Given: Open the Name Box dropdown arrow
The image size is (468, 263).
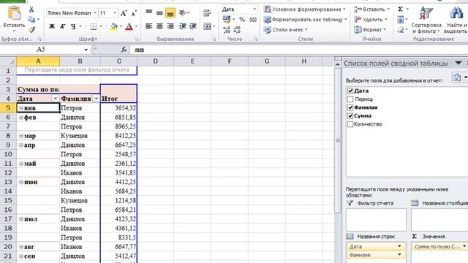Looking at the screenshot, I should [x=86, y=50].
